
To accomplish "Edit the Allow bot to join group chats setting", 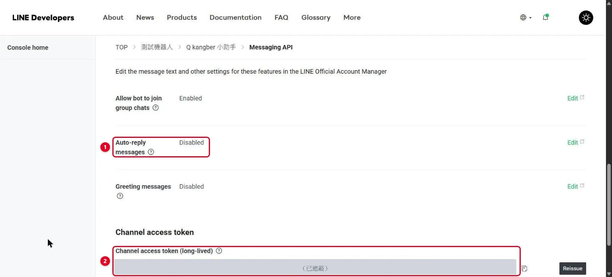I will pyautogui.click(x=576, y=98).
